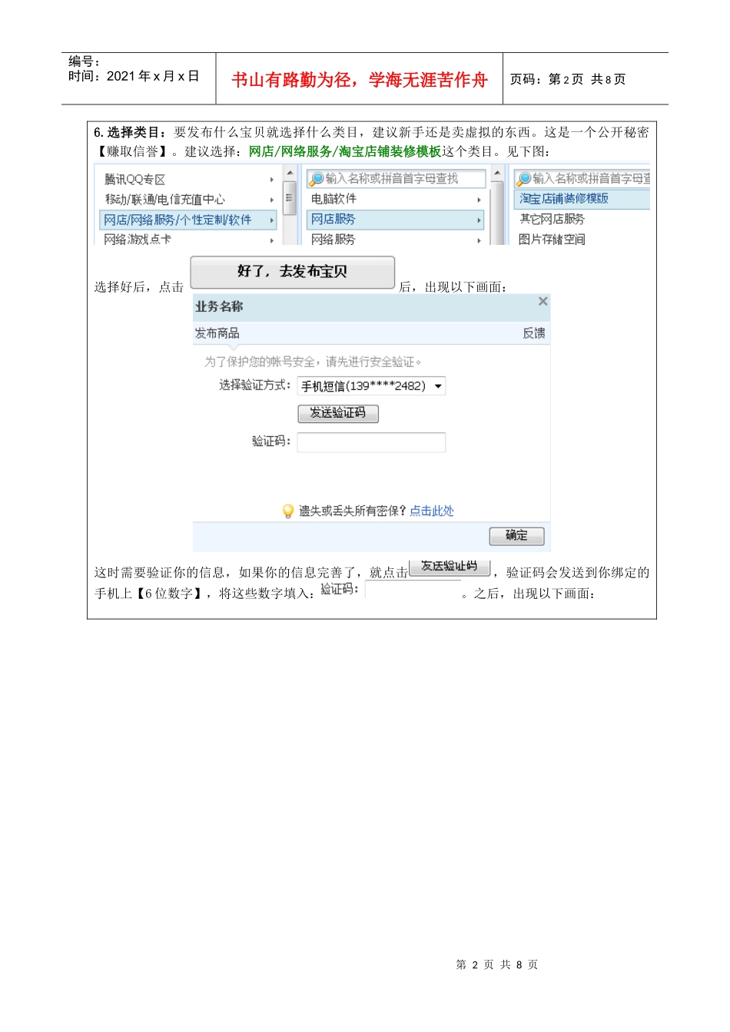This screenshot has height=1032, width=730.
Task: Expand the 电脑软件 subcategory arrow
Action: click(x=479, y=200)
